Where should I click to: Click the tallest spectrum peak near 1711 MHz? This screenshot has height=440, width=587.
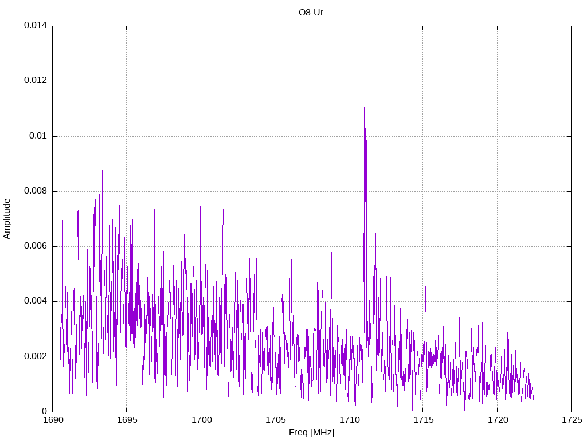coord(366,80)
